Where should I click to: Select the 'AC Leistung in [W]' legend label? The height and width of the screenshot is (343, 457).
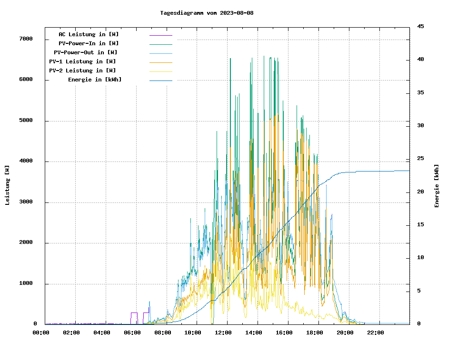tap(89, 34)
